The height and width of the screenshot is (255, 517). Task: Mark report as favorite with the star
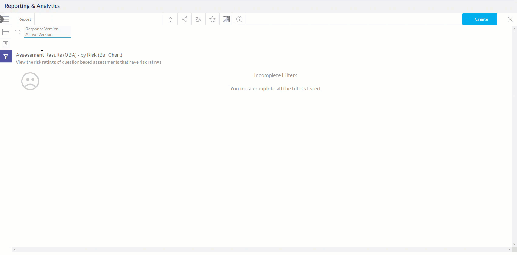click(212, 19)
